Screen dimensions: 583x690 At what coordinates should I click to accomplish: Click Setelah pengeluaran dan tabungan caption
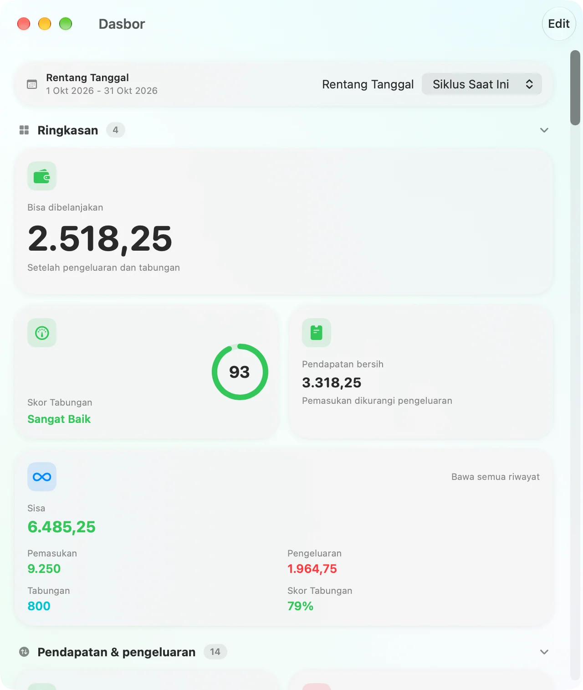point(103,268)
